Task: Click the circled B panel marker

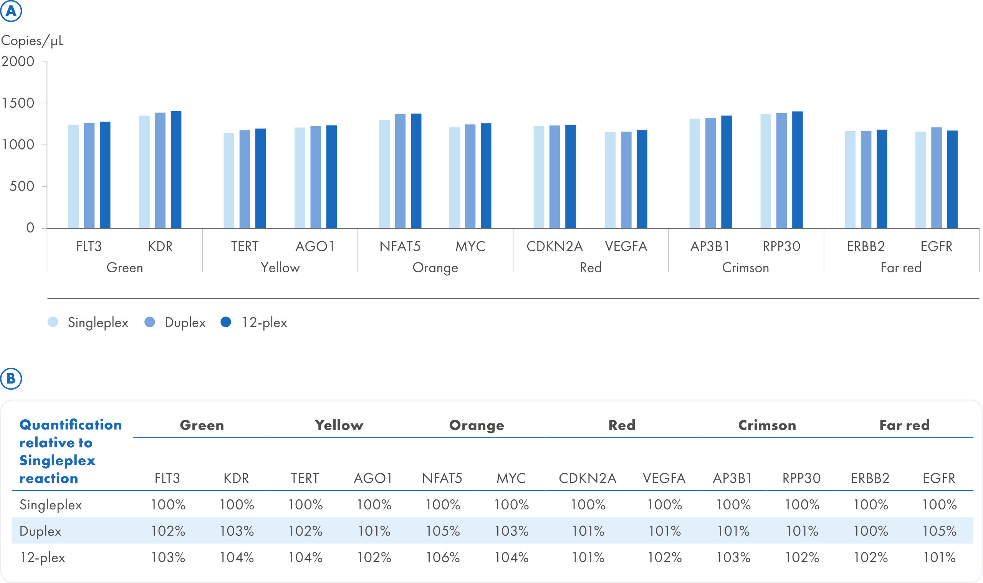Action: click(x=11, y=378)
